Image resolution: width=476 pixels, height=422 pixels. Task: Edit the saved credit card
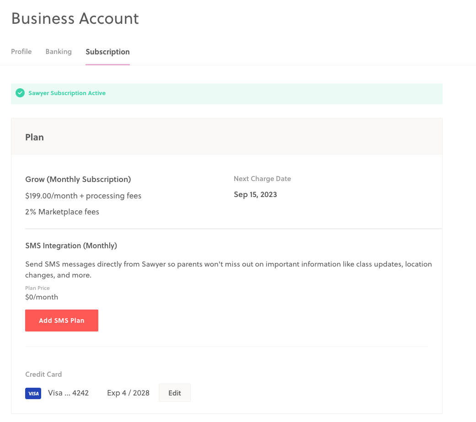(175, 393)
